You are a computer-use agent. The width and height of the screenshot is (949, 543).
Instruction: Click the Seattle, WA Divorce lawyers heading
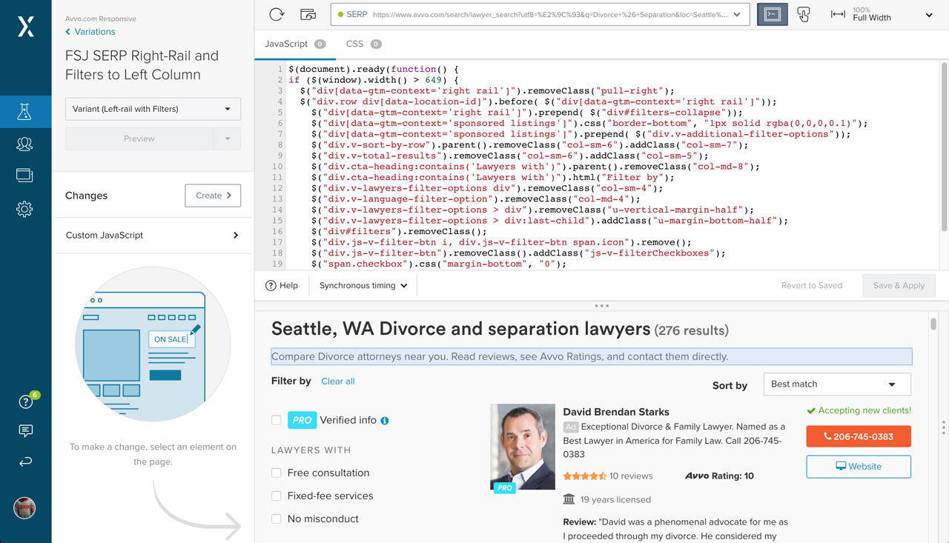coord(461,329)
